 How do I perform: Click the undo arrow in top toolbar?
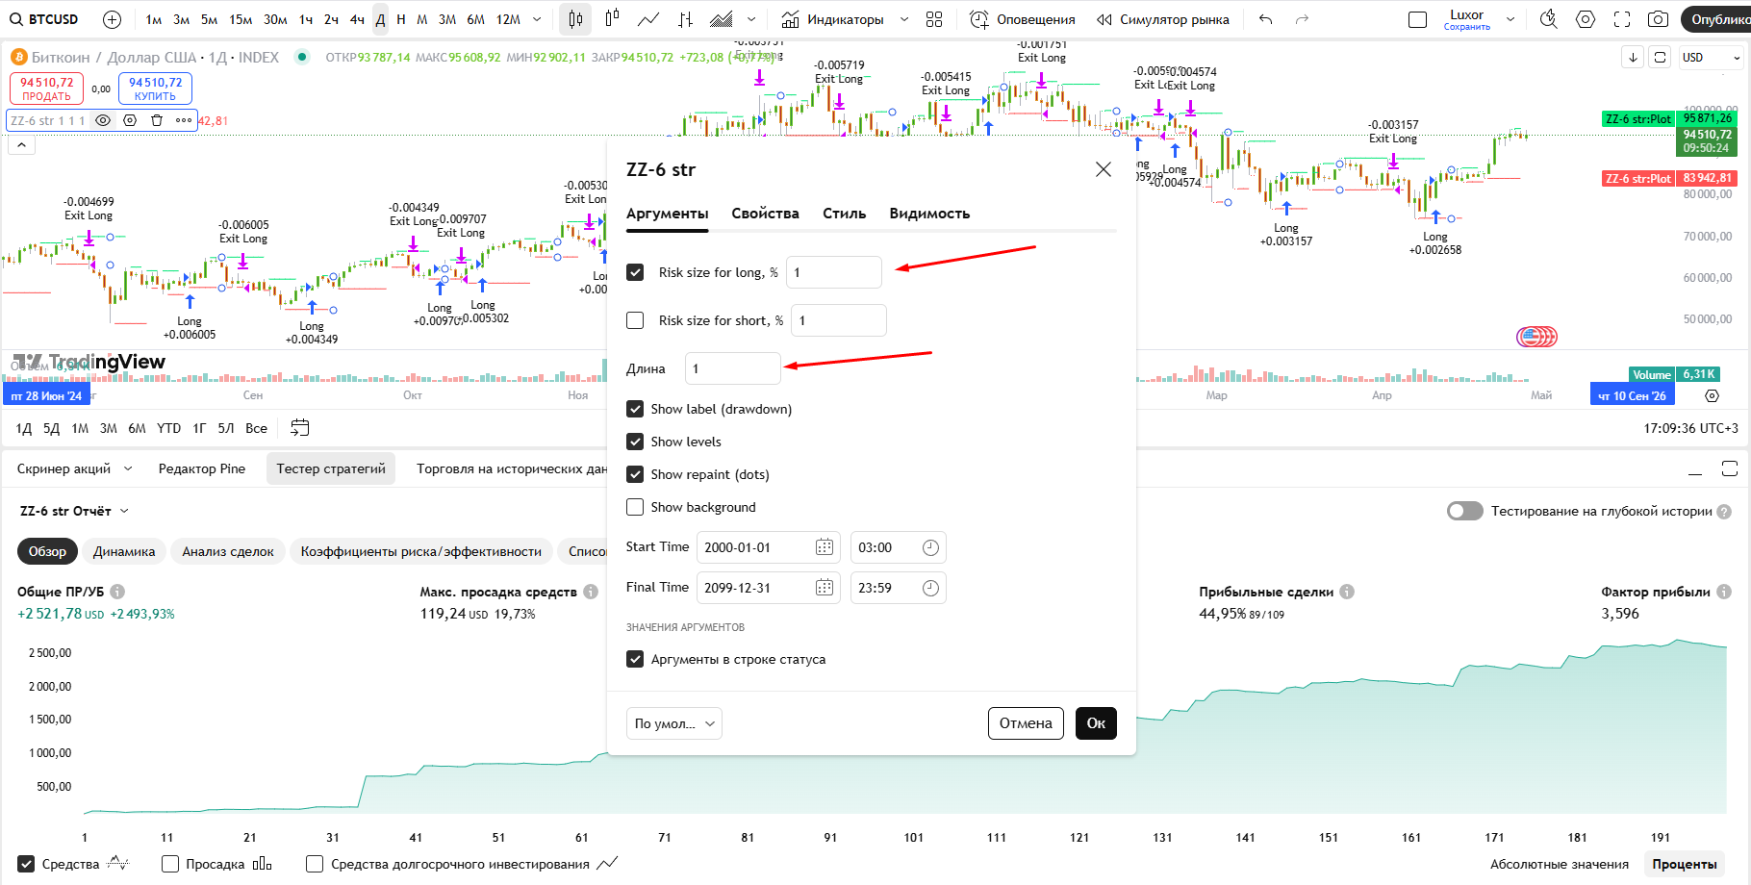1265,19
